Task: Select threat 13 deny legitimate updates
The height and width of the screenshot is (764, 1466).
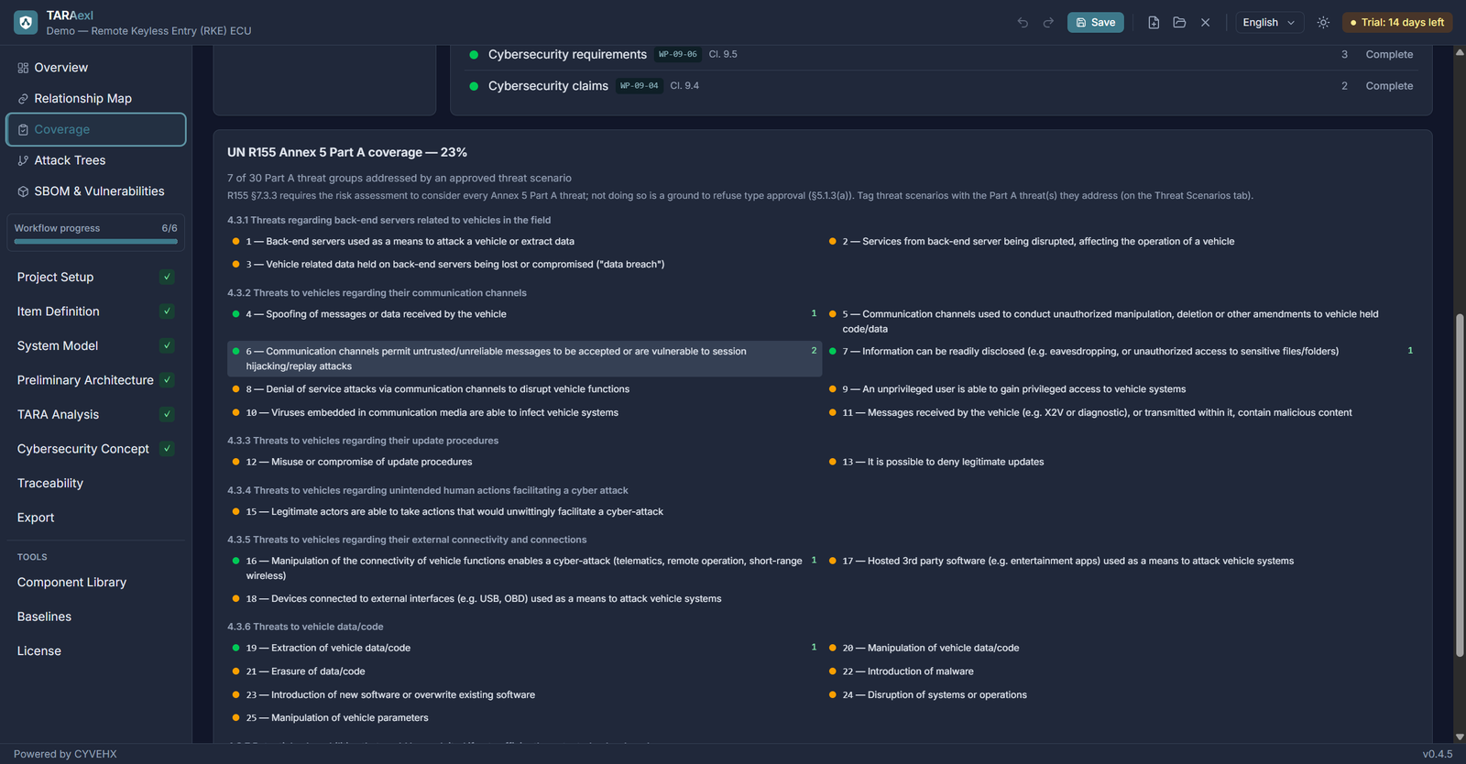Action: click(1121, 463)
